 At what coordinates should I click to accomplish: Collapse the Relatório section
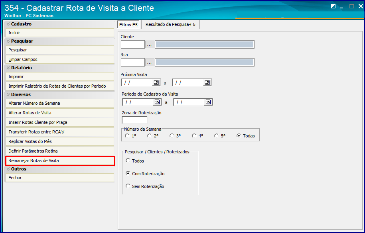pyautogui.click(x=8, y=68)
